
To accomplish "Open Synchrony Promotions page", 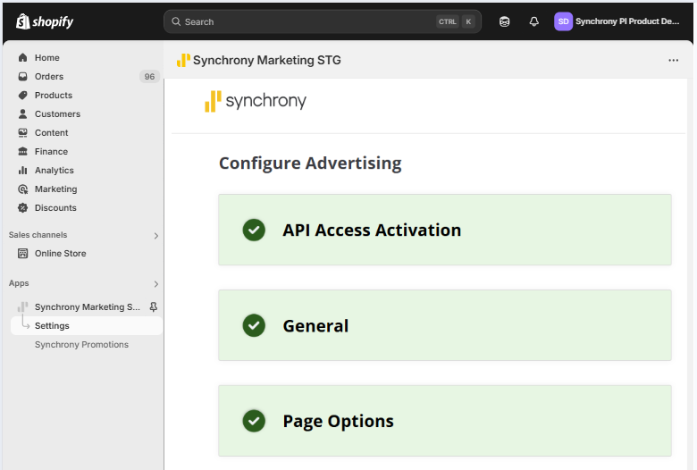I will tap(81, 345).
